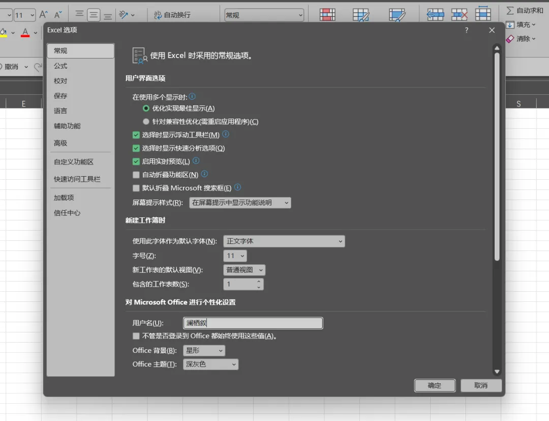
Task: Apply middle vertical alignment in ribbon
Action: coord(94,15)
